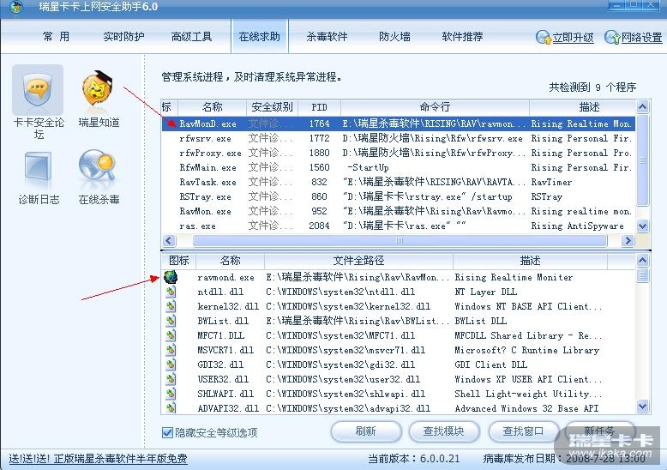Select the ravmond.exe module name

[x=225, y=278]
